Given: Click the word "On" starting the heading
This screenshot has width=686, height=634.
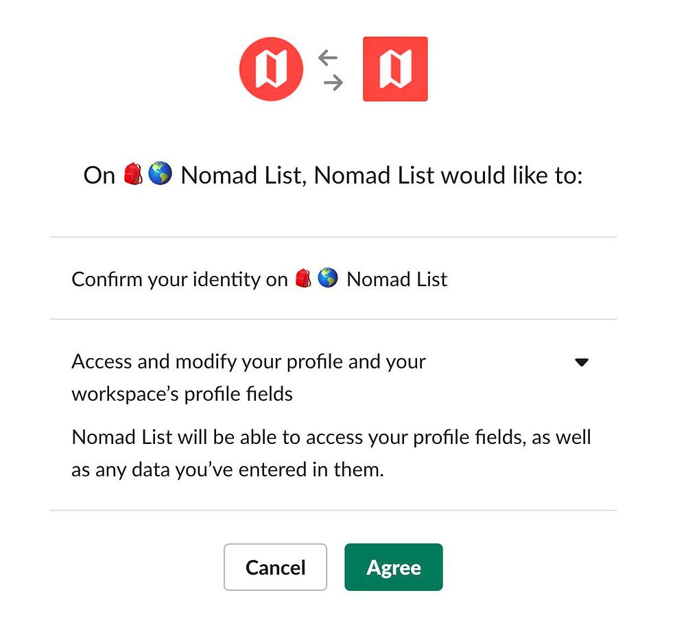Looking at the screenshot, I should 99,176.
